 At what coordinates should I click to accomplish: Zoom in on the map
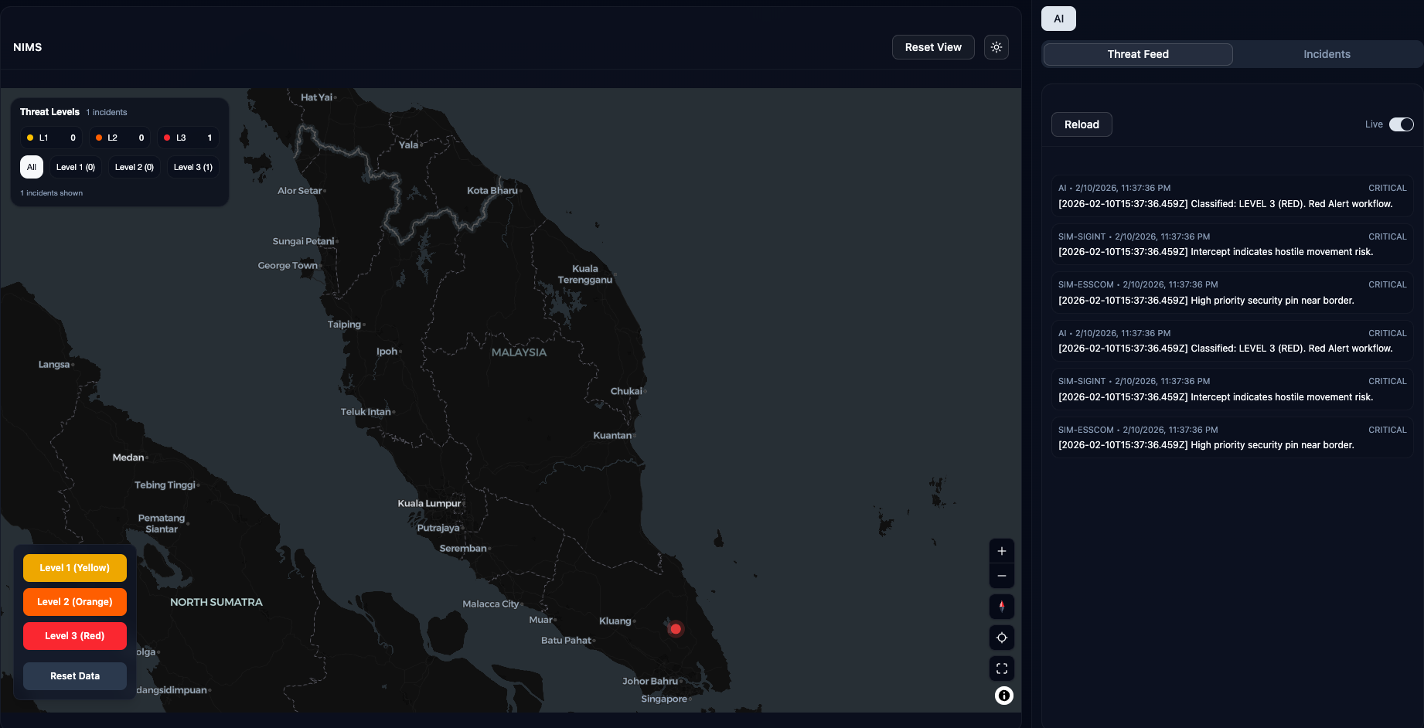(1001, 550)
